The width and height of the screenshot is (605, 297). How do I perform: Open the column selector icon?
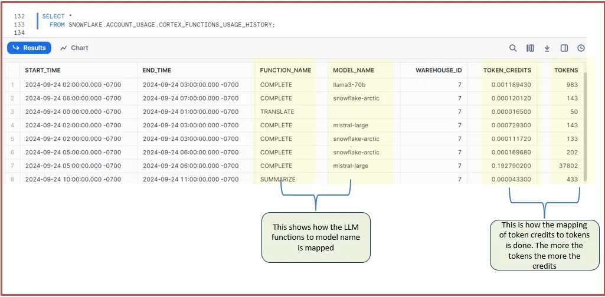530,48
